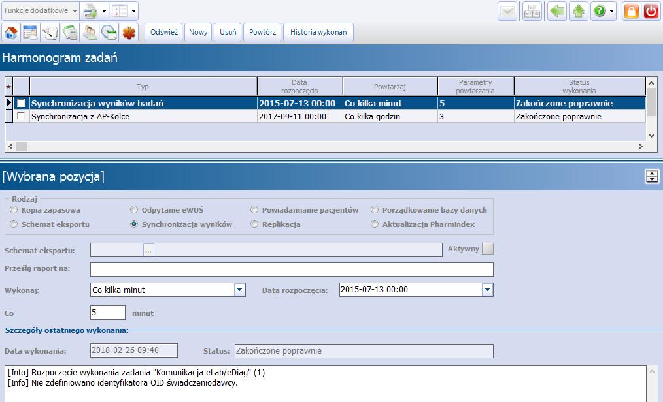Click the Co kilka godzin cell
The image size is (663, 402).
(x=390, y=116)
